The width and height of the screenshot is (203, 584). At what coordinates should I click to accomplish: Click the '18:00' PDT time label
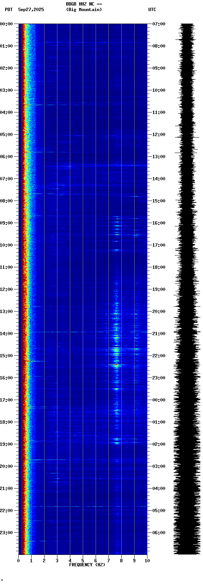pyautogui.click(x=7, y=422)
